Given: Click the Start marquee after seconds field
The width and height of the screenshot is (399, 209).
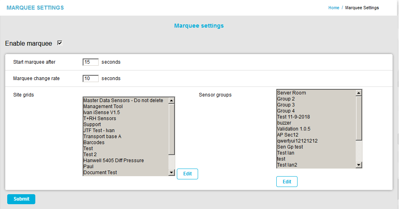Looking at the screenshot, I should (x=90, y=62).
